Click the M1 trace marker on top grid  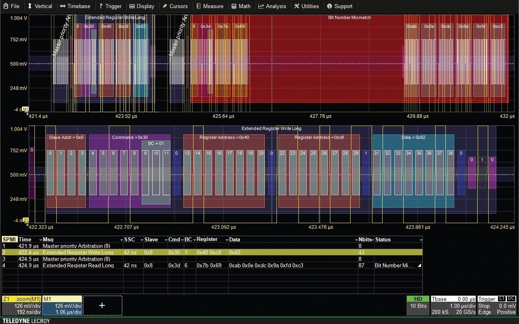pos(25,109)
